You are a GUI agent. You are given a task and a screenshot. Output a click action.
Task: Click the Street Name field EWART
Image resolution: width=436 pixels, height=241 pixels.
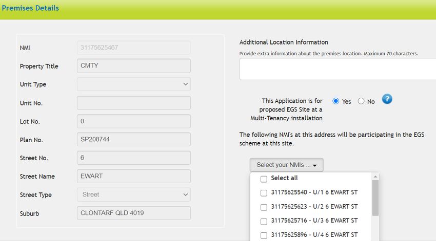pyautogui.click(x=134, y=176)
